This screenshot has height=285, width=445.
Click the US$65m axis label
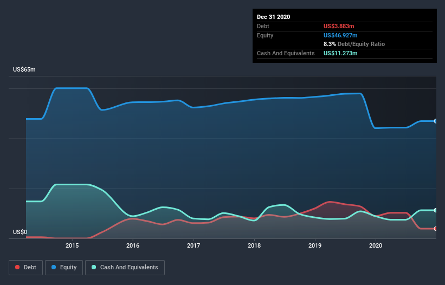[x=24, y=69]
